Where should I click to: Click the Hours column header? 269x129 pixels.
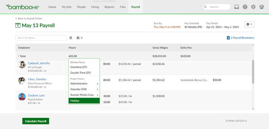tap(72, 48)
